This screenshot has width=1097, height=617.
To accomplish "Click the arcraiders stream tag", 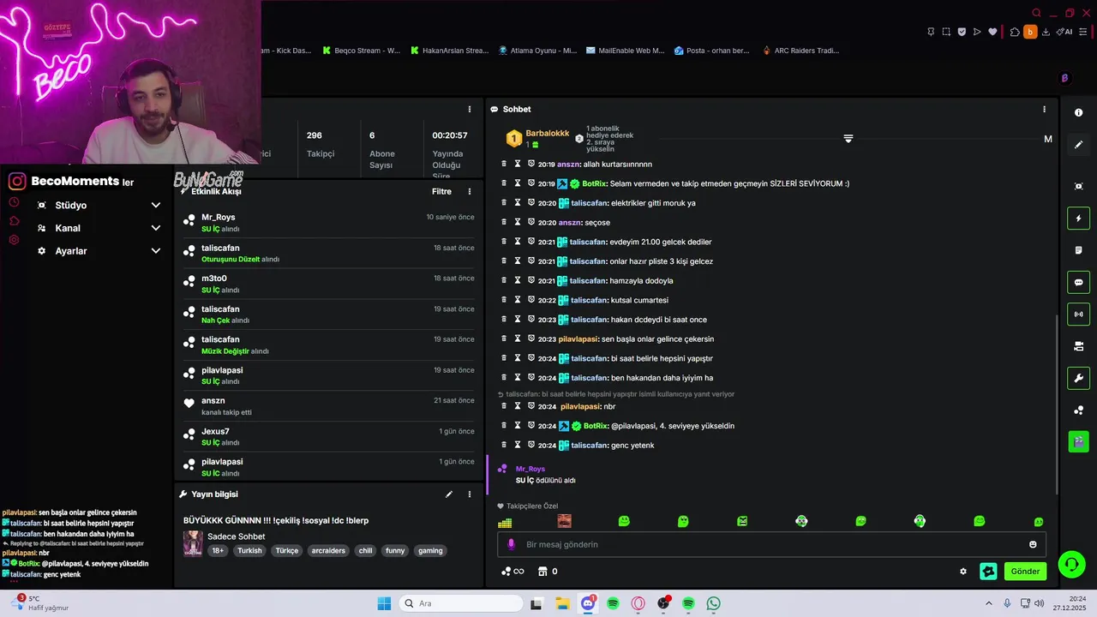I will coord(328,551).
